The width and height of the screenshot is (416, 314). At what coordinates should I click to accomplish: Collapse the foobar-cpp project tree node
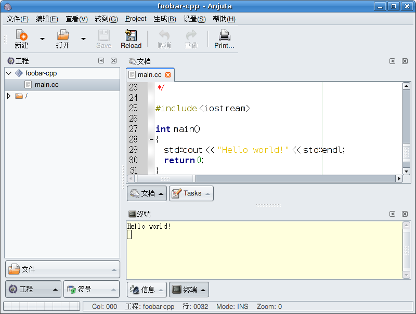point(9,73)
